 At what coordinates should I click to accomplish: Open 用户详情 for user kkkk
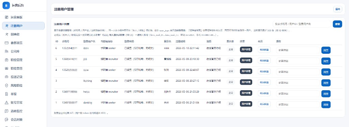click(246, 50)
